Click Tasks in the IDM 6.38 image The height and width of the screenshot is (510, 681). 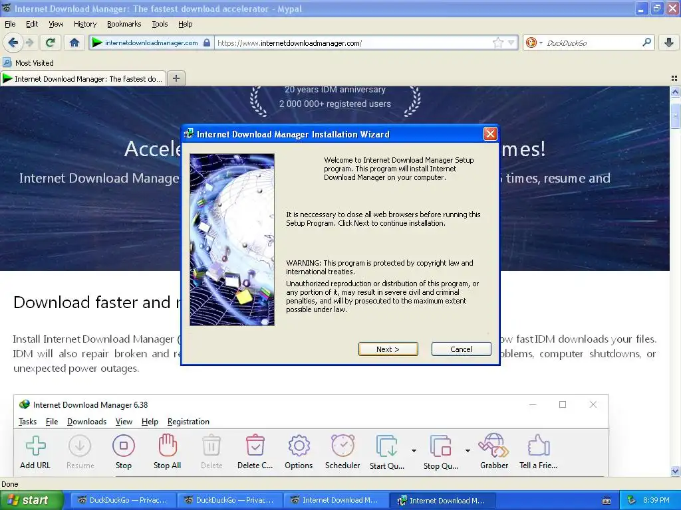click(x=27, y=422)
